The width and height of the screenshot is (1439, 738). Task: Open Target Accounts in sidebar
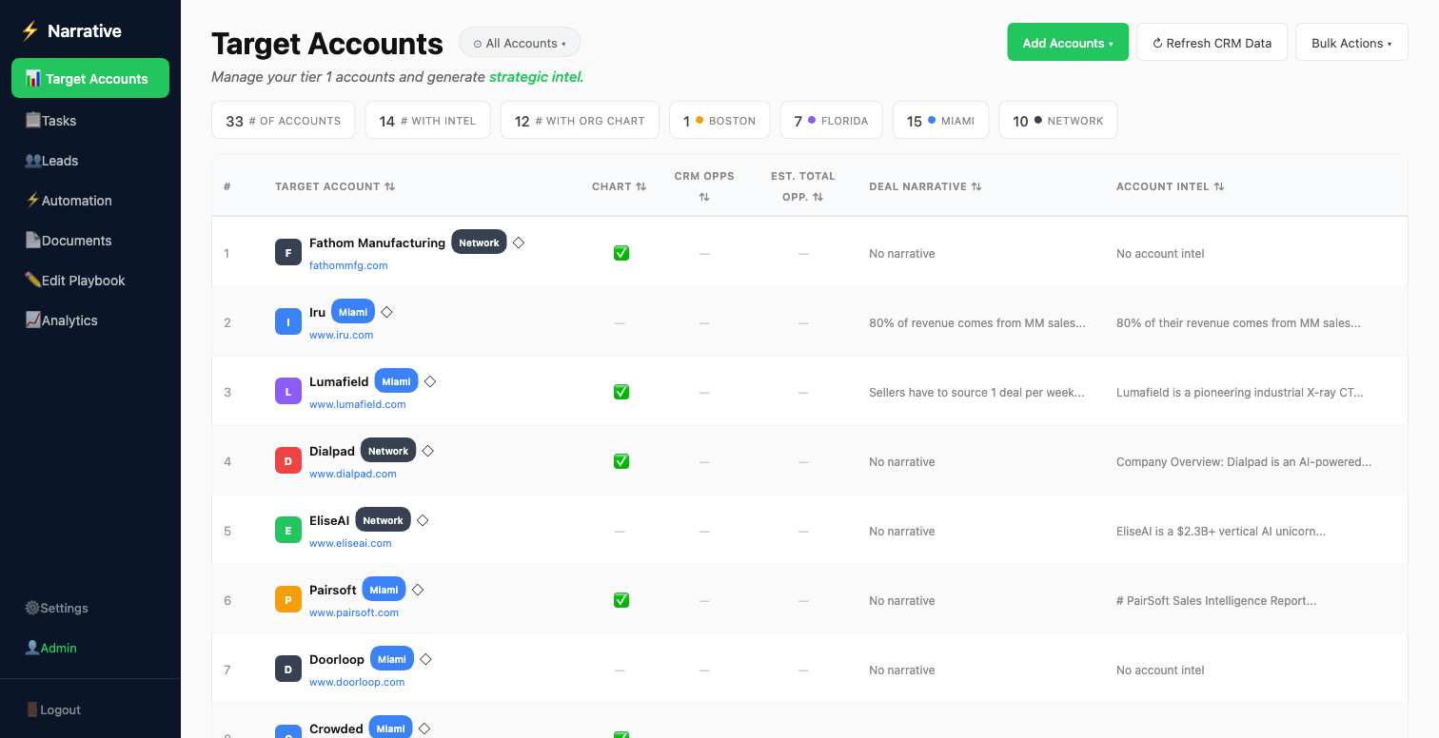[x=90, y=78]
